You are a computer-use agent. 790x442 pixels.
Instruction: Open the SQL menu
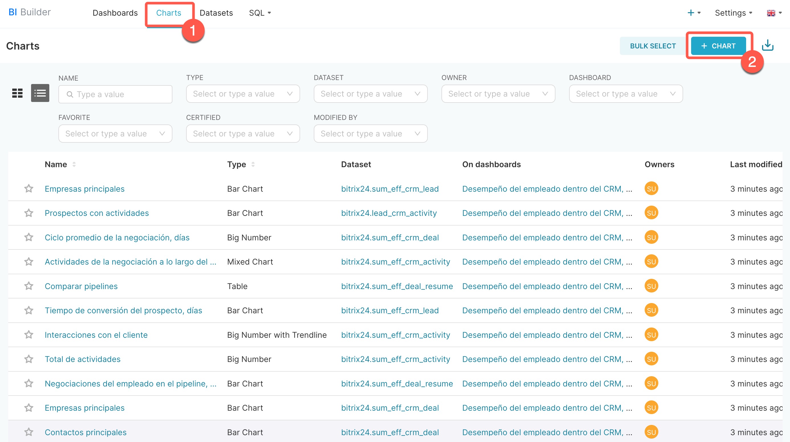[259, 13]
